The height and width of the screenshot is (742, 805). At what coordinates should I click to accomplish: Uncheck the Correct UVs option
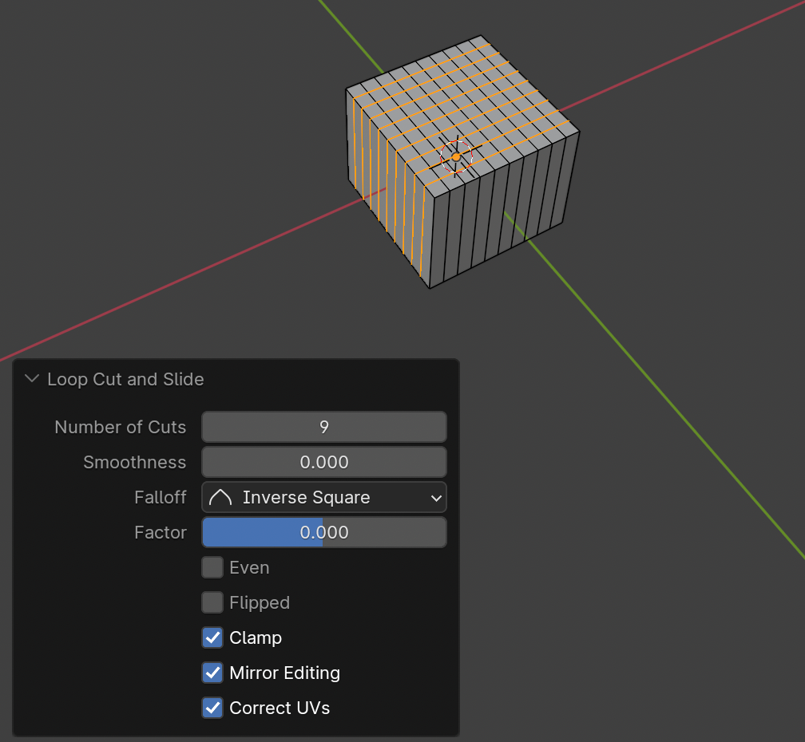tap(212, 708)
